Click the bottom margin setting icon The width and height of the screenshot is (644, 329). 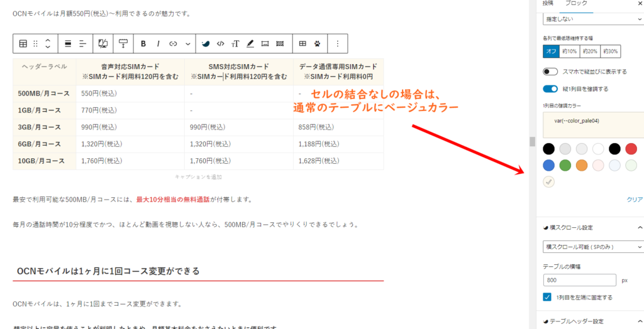point(123,43)
